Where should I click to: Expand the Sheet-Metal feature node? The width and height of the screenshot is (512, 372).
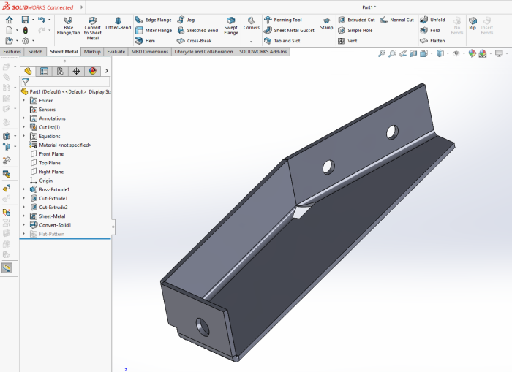coord(23,216)
